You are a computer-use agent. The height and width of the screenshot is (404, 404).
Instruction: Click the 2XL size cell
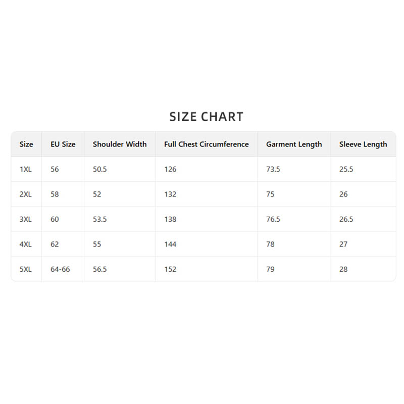[26, 194]
